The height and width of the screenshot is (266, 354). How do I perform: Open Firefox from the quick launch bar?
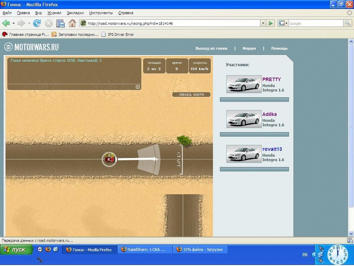[48, 249]
